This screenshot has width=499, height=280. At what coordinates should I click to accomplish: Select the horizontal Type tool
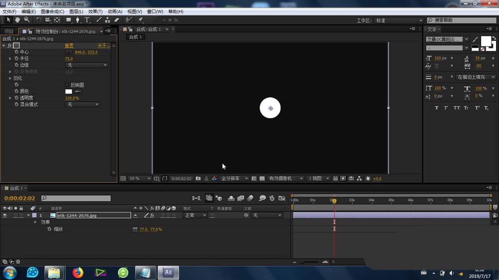87,20
